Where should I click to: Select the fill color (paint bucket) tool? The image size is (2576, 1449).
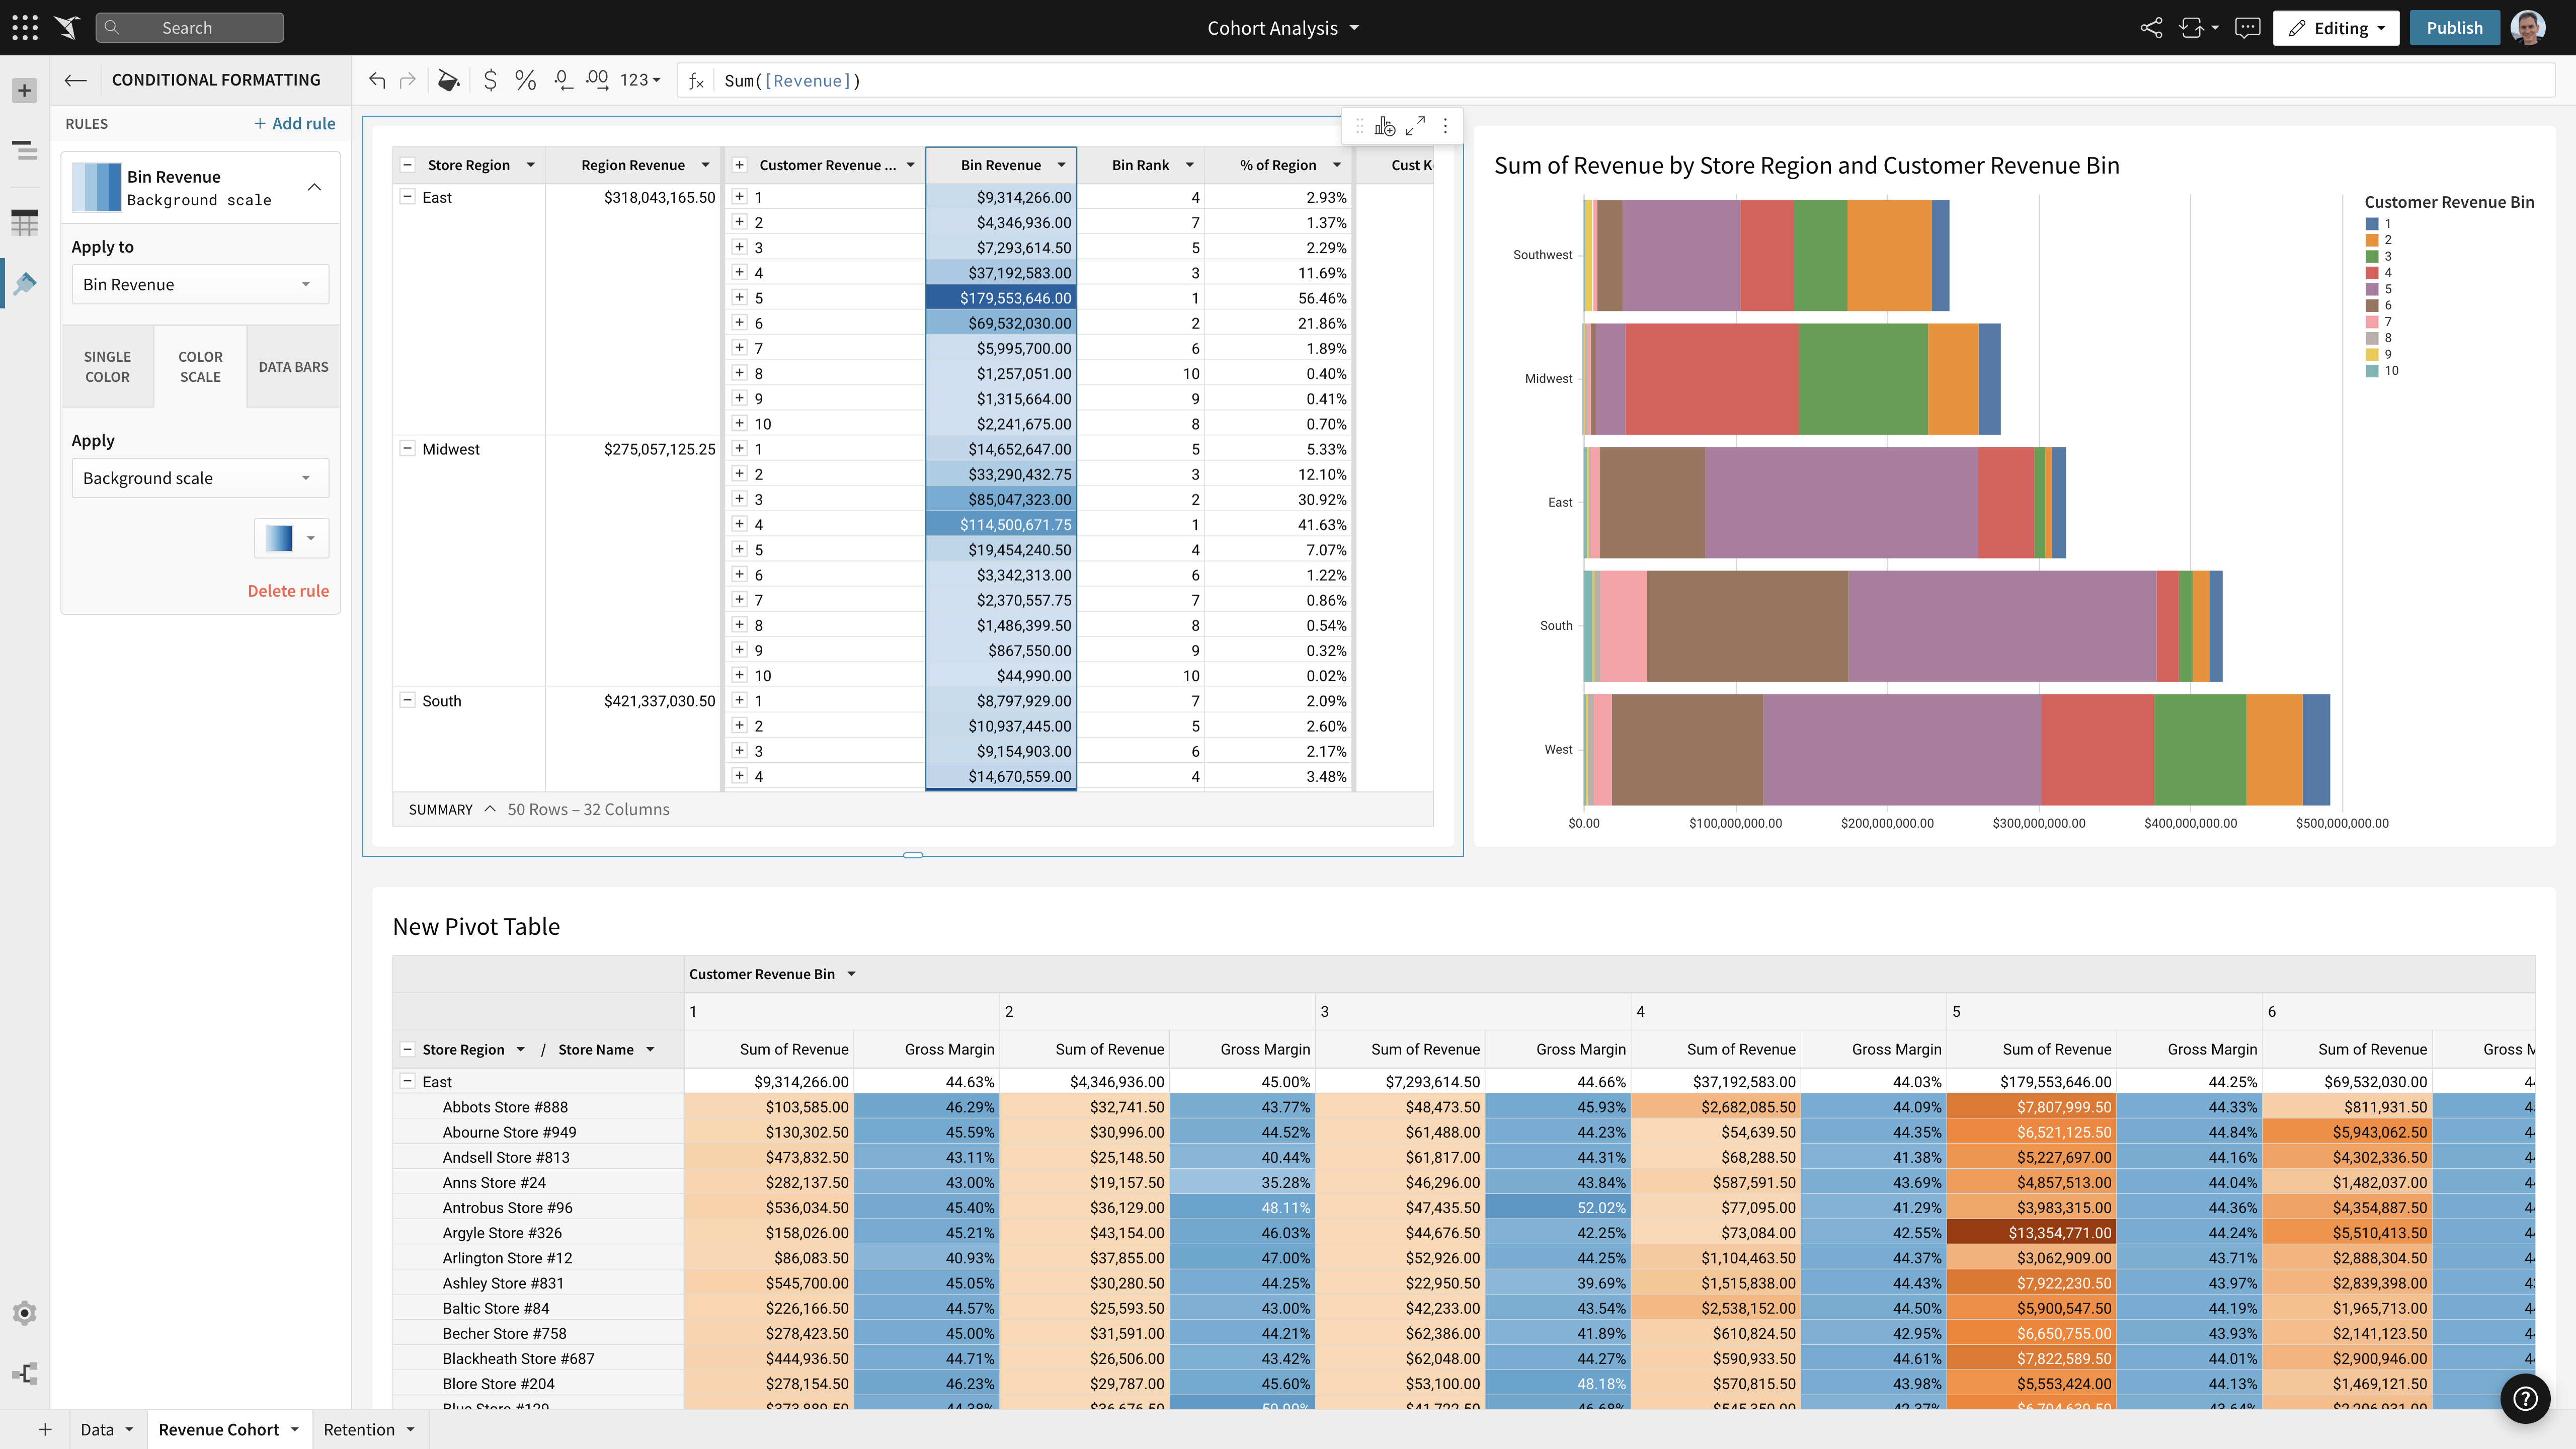(448, 80)
